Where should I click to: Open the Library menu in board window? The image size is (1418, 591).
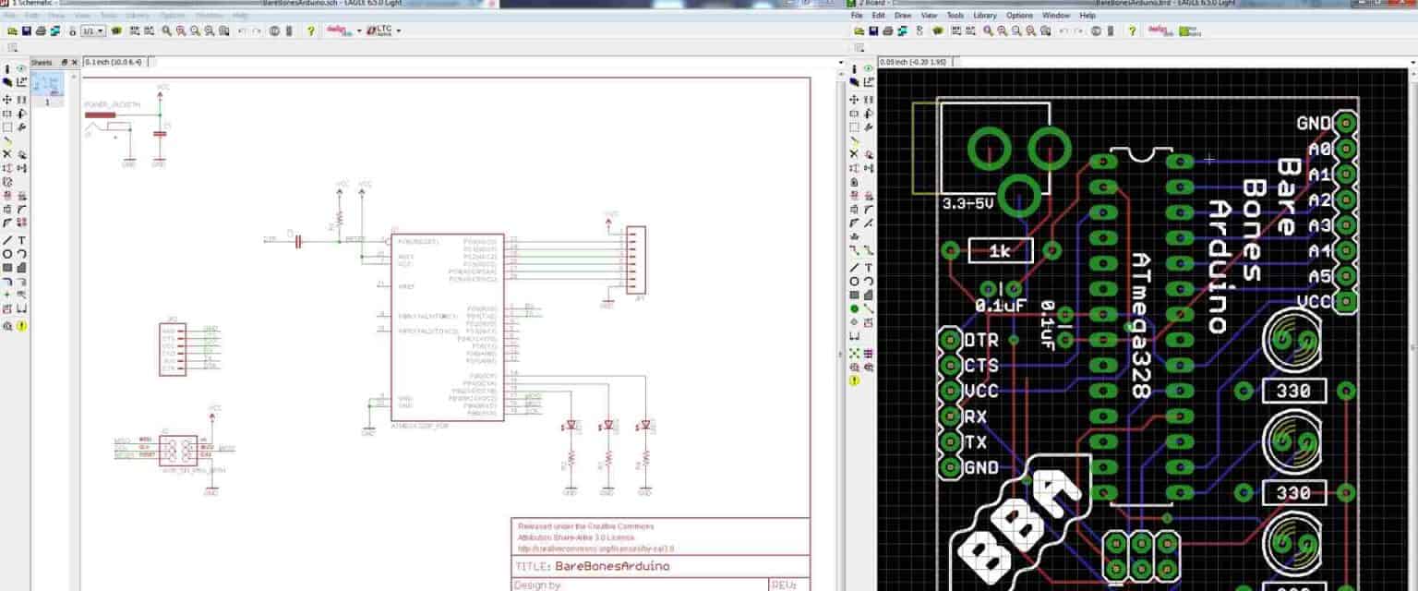coord(984,16)
